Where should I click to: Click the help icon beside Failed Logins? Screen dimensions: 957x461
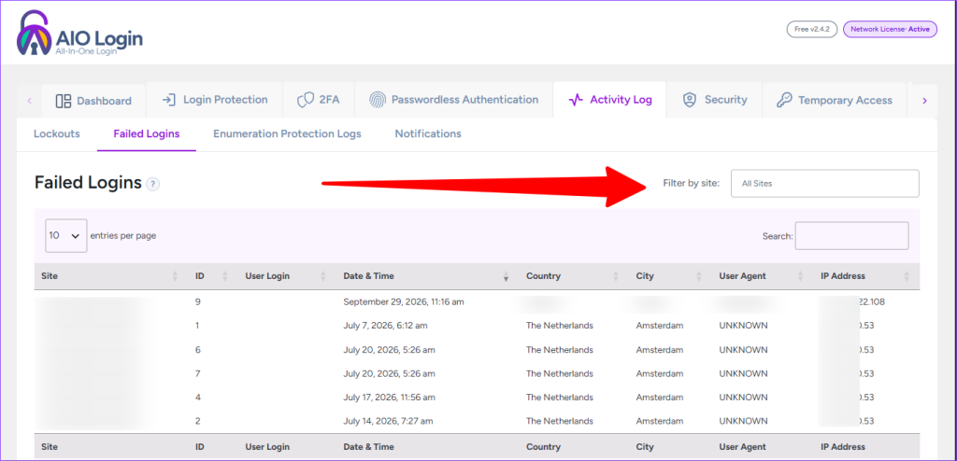tap(153, 184)
